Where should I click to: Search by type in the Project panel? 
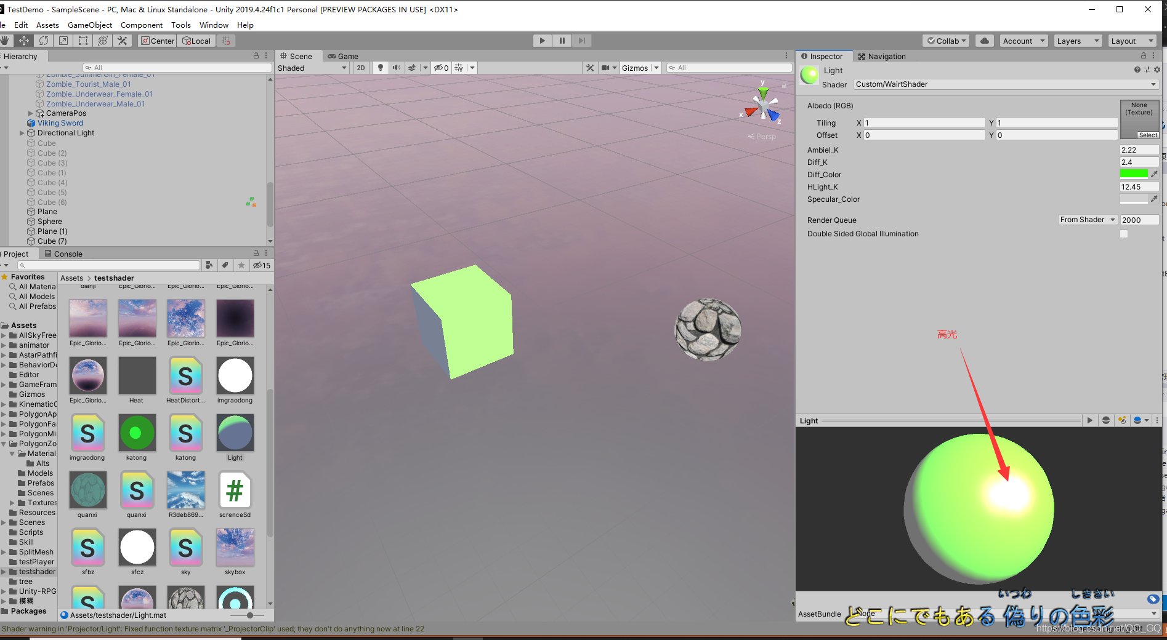(209, 265)
